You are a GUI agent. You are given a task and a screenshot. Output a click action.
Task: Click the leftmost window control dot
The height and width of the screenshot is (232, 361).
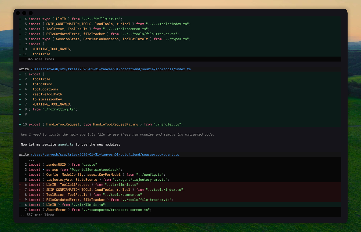[x=18, y=13]
